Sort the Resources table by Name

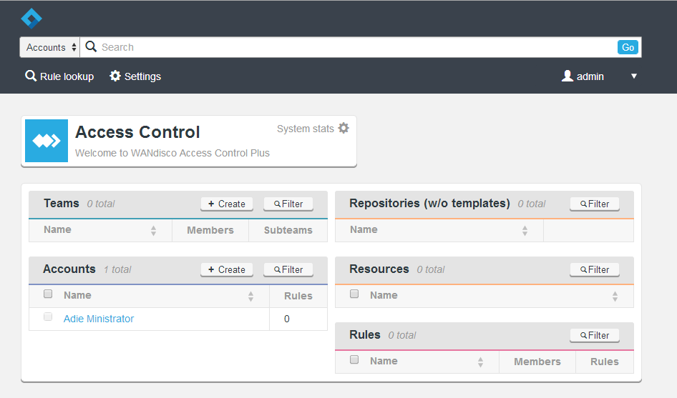[615, 297]
